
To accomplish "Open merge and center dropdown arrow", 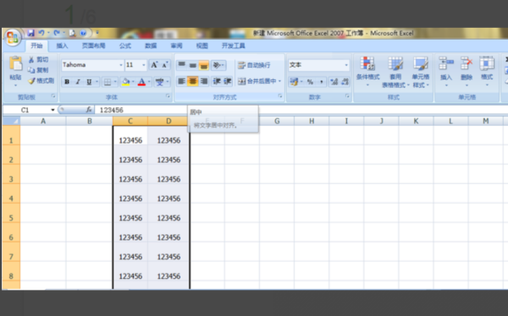I will pos(280,81).
